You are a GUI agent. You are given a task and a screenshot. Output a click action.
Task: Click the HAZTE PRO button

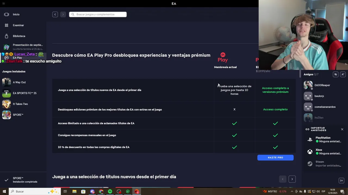tap(275, 158)
